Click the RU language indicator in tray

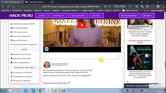tap(125, 90)
